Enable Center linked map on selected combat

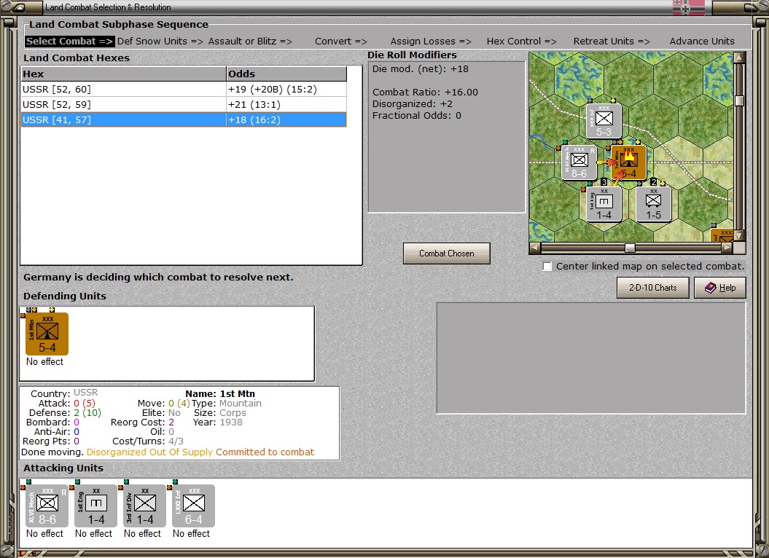point(547,266)
